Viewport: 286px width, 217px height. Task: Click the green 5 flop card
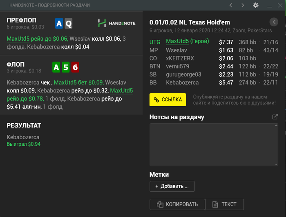click(66, 68)
